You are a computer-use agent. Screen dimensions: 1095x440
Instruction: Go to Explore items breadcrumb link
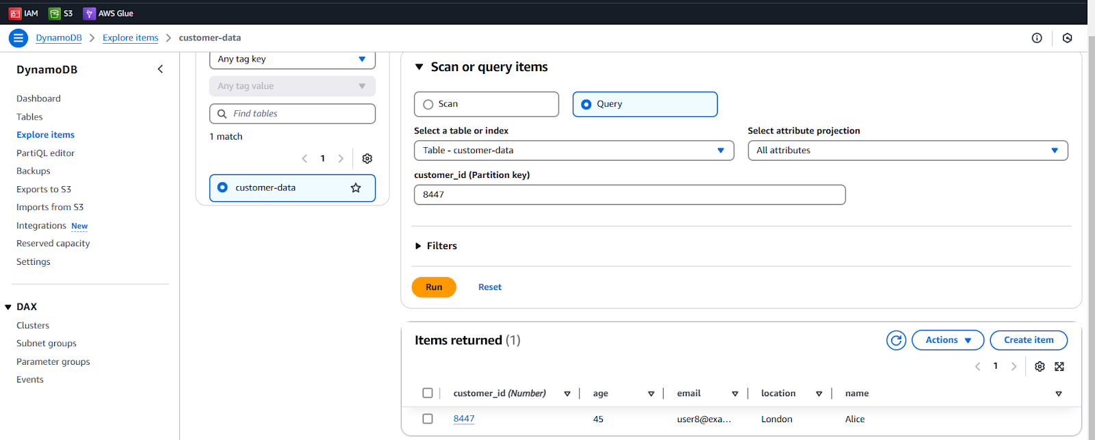[x=130, y=38]
